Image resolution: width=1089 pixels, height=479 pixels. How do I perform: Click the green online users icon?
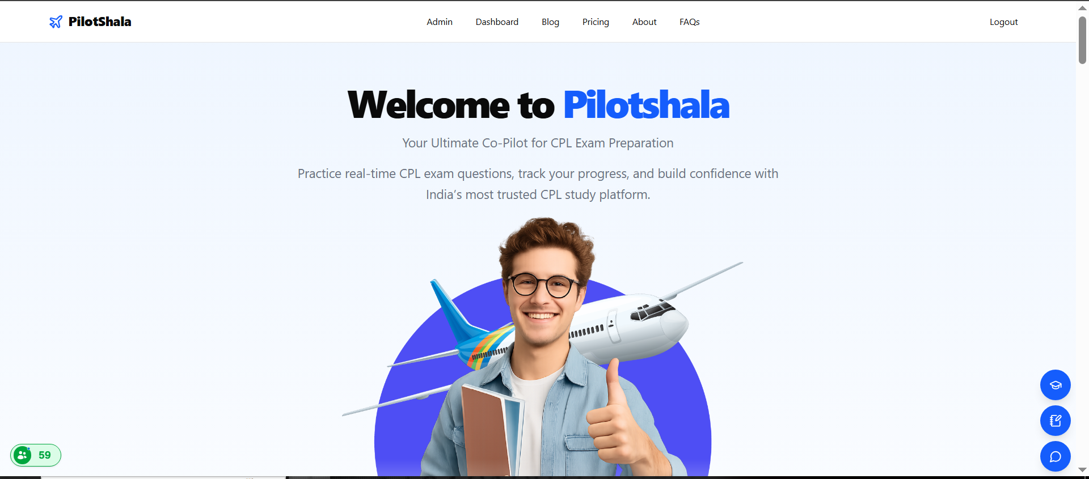point(22,455)
